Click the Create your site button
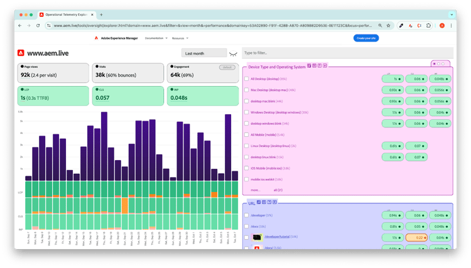 (x=365, y=38)
